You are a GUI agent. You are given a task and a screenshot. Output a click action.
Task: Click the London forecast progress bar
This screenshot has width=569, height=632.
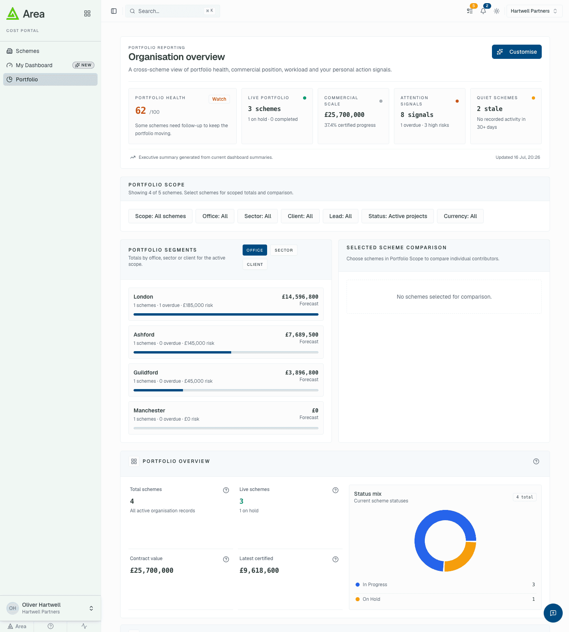[x=226, y=314]
